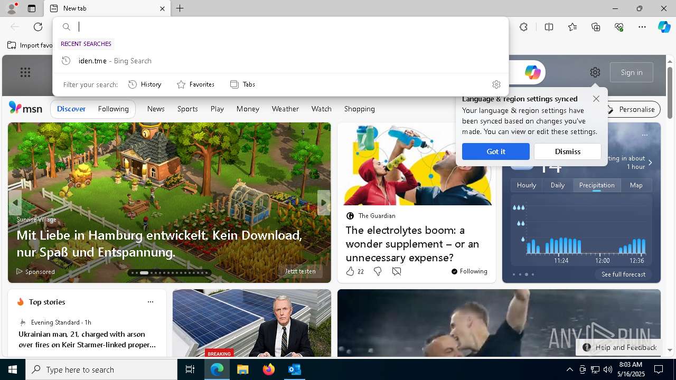Show previous carousel slide arrow
The image size is (676, 380).
(x=15, y=203)
